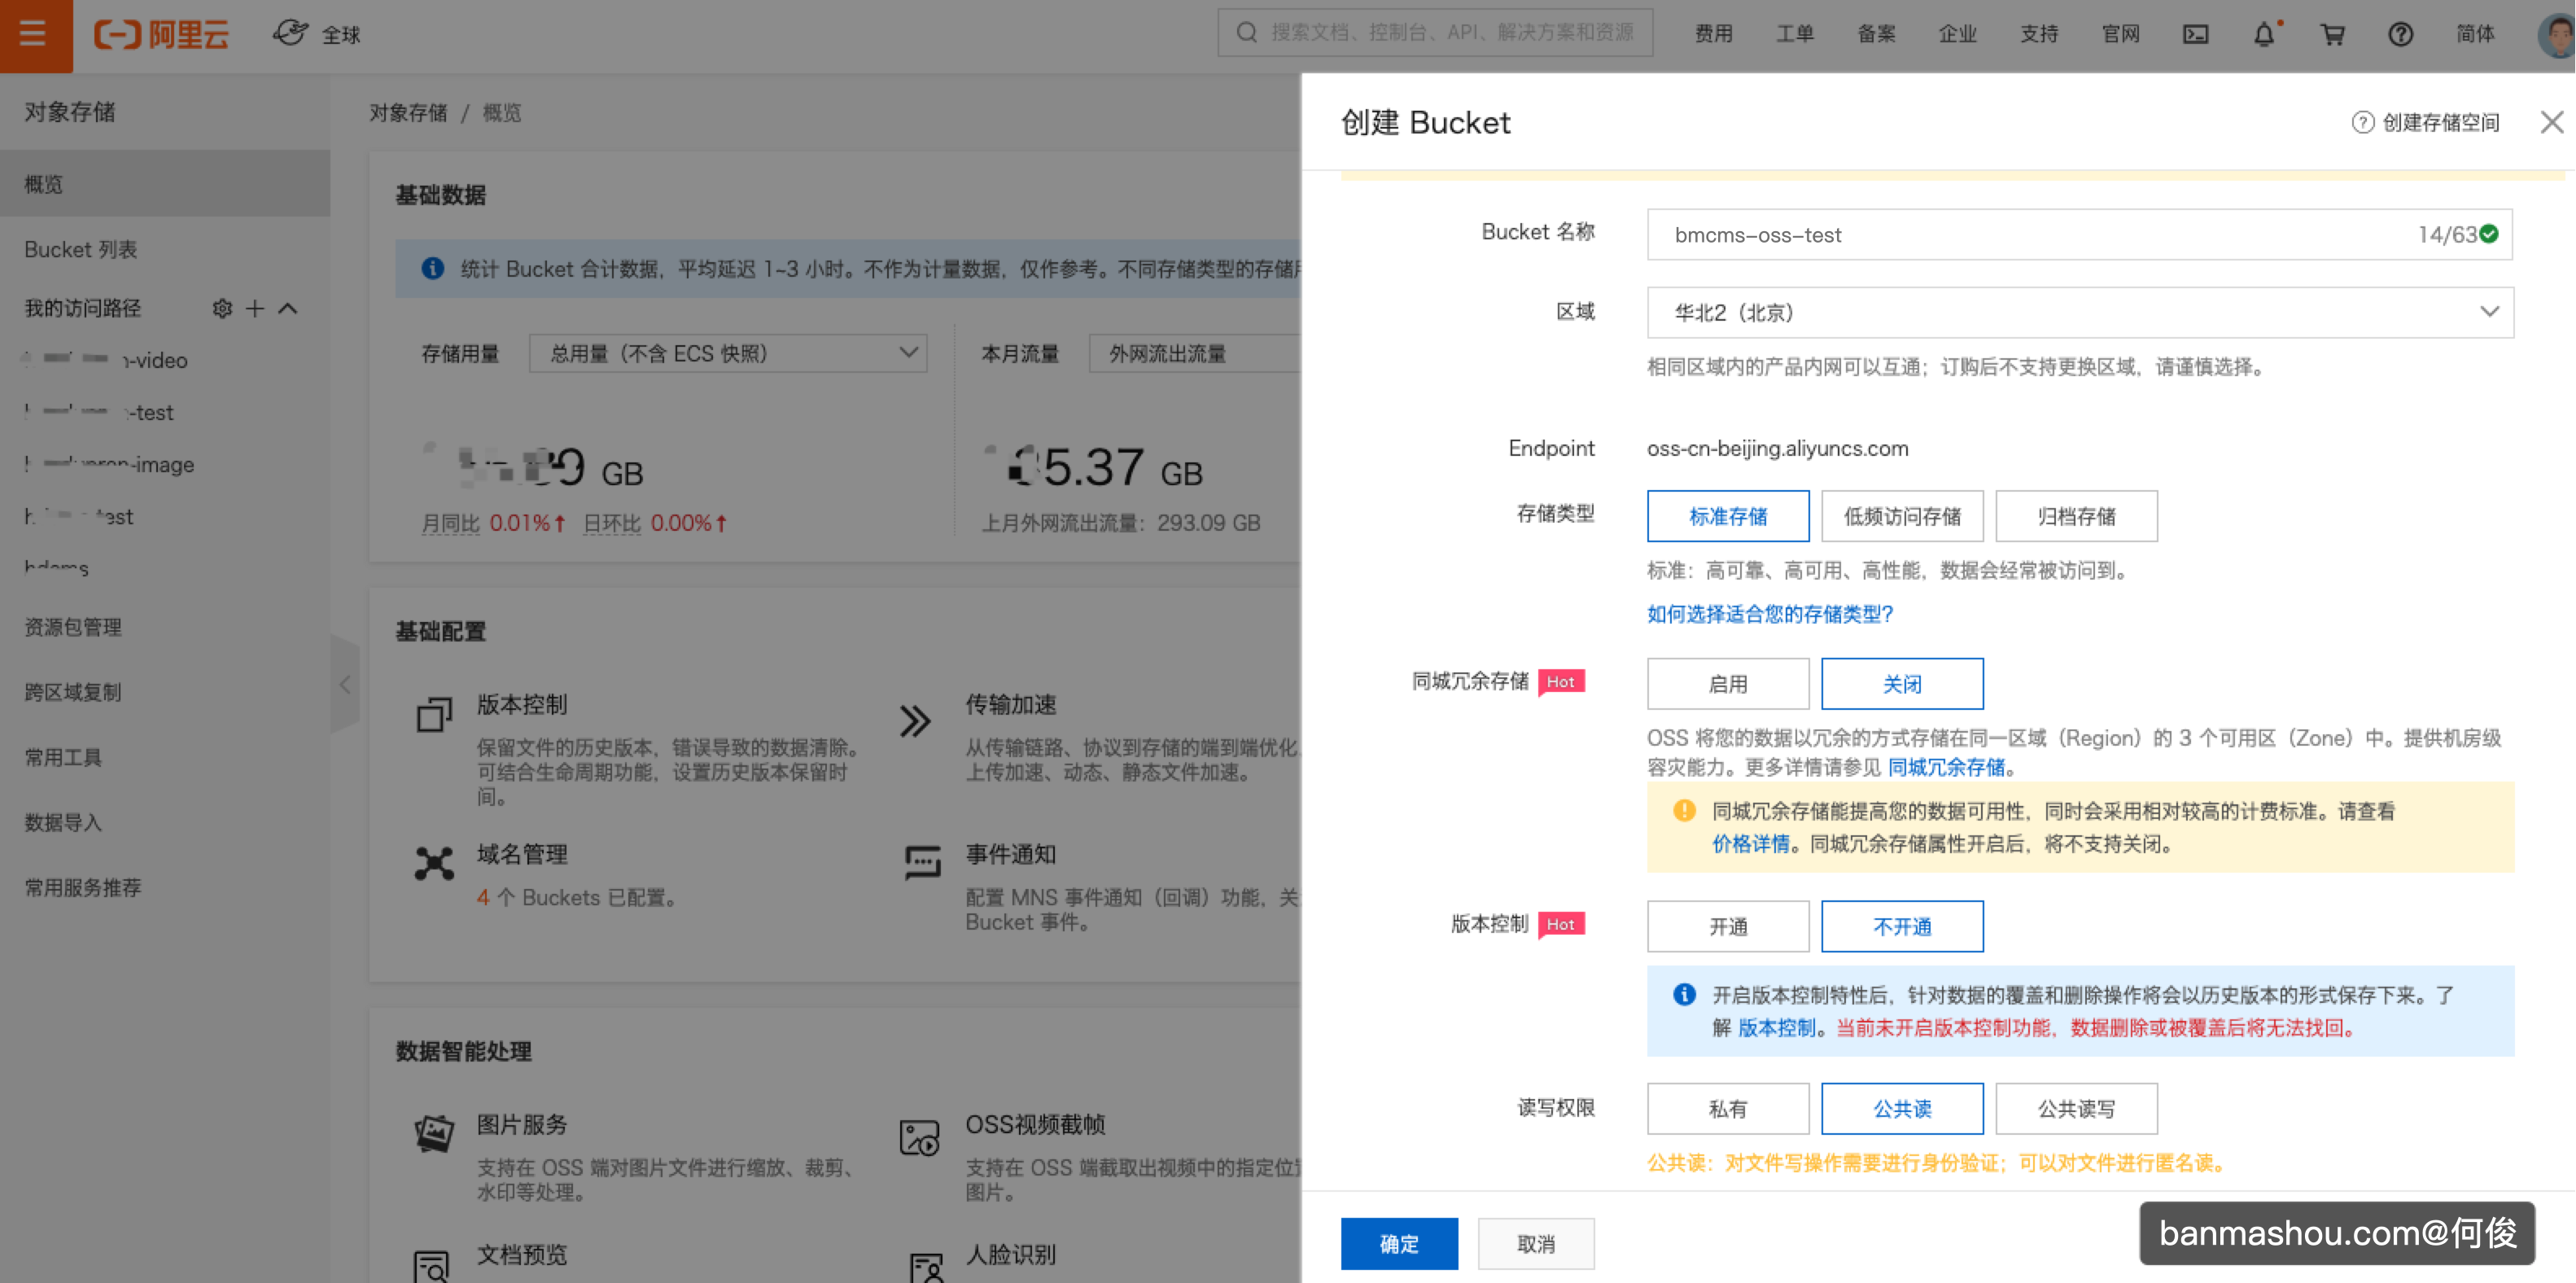Click the 版本控制 config icon
This screenshot has width=2576, height=1283.
click(x=434, y=714)
